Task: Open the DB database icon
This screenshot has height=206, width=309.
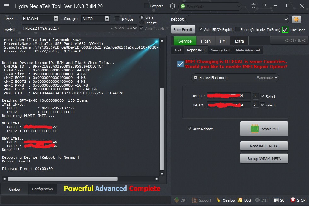Action: [177, 200]
